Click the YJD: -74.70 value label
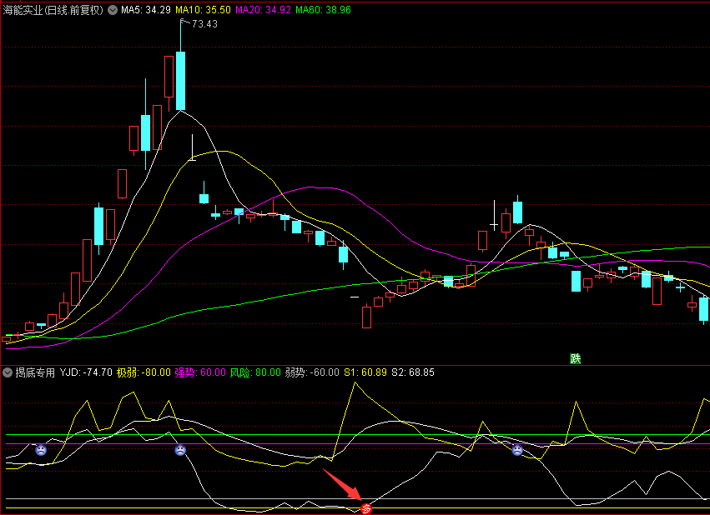This screenshot has width=710, height=515. click(86, 372)
